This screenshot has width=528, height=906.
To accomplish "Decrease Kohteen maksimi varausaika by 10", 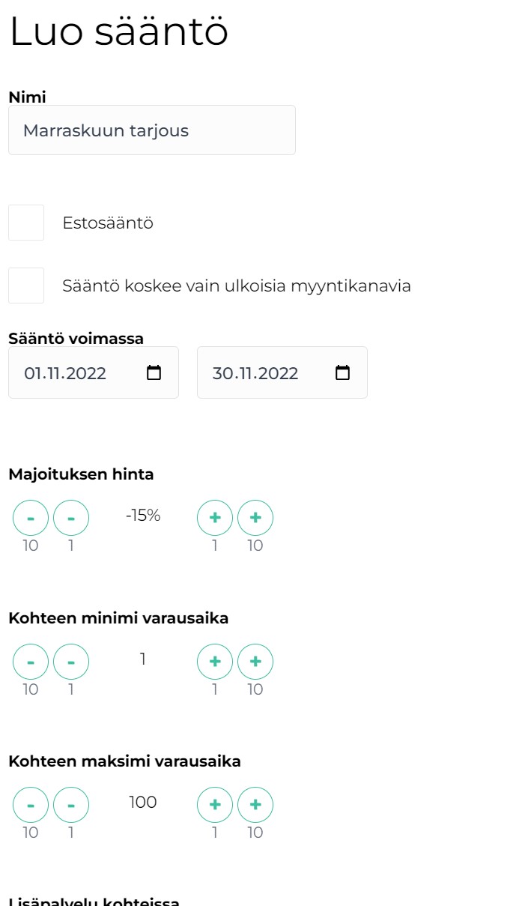I will click(x=31, y=805).
